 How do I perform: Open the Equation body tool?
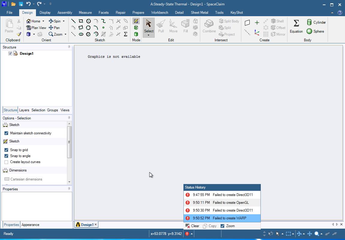click(x=296, y=26)
